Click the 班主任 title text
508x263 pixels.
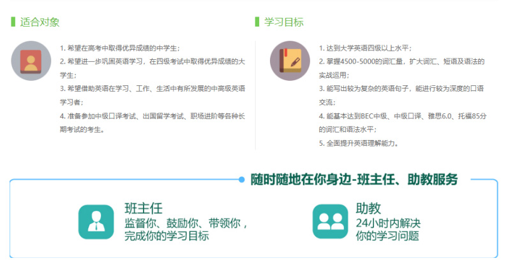144,208
